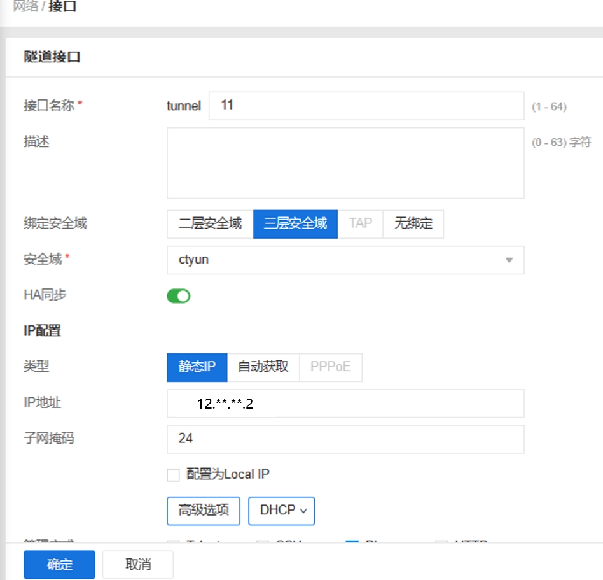Switch to 二层安全域 binding option

click(209, 223)
